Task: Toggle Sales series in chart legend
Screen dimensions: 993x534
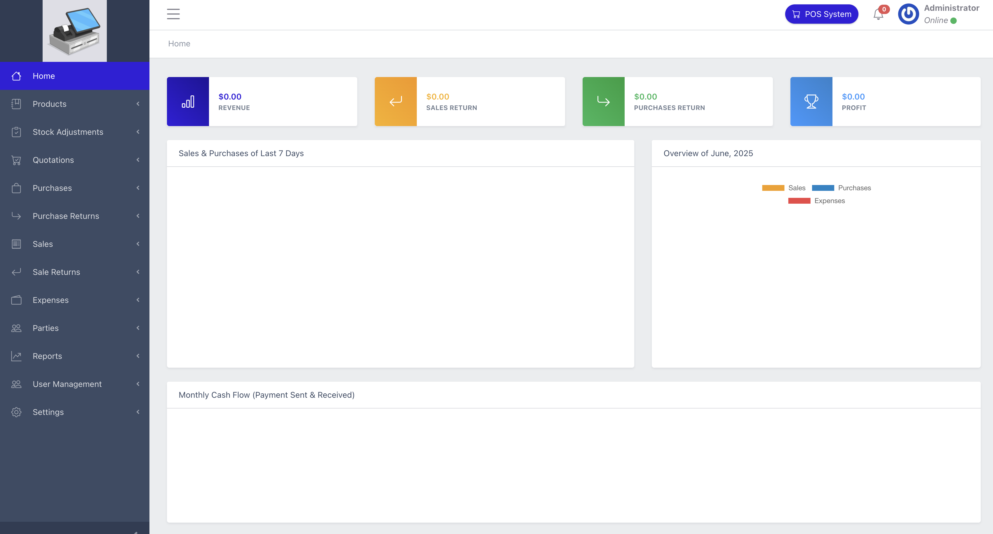Action: pyautogui.click(x=784, y=188)
